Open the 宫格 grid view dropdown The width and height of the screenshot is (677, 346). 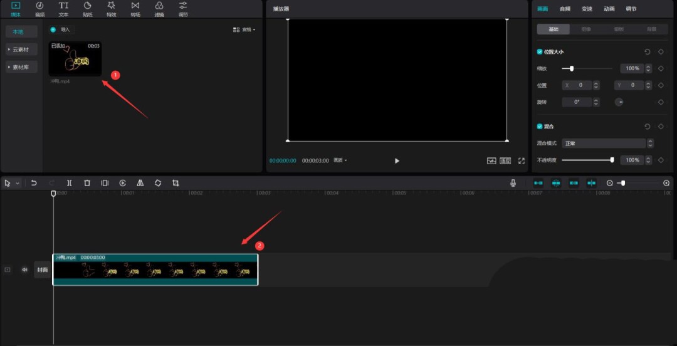tap(244, 30)
